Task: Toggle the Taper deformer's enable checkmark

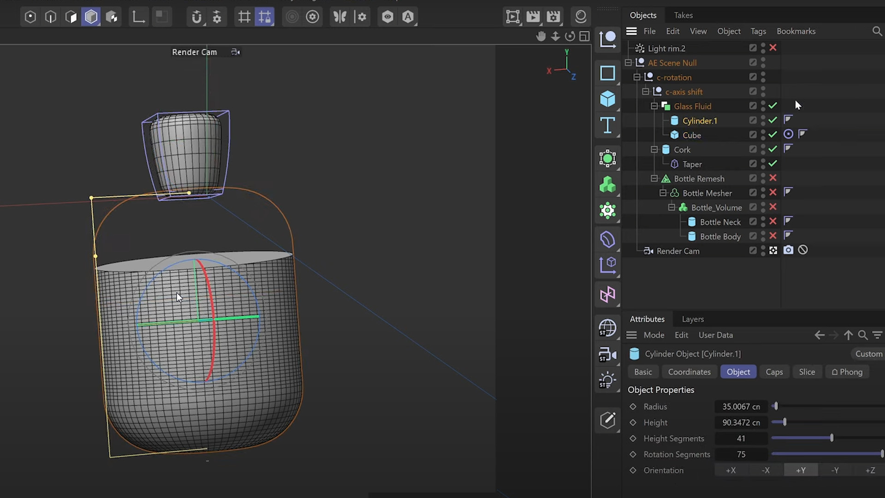Action: (773, 164)
